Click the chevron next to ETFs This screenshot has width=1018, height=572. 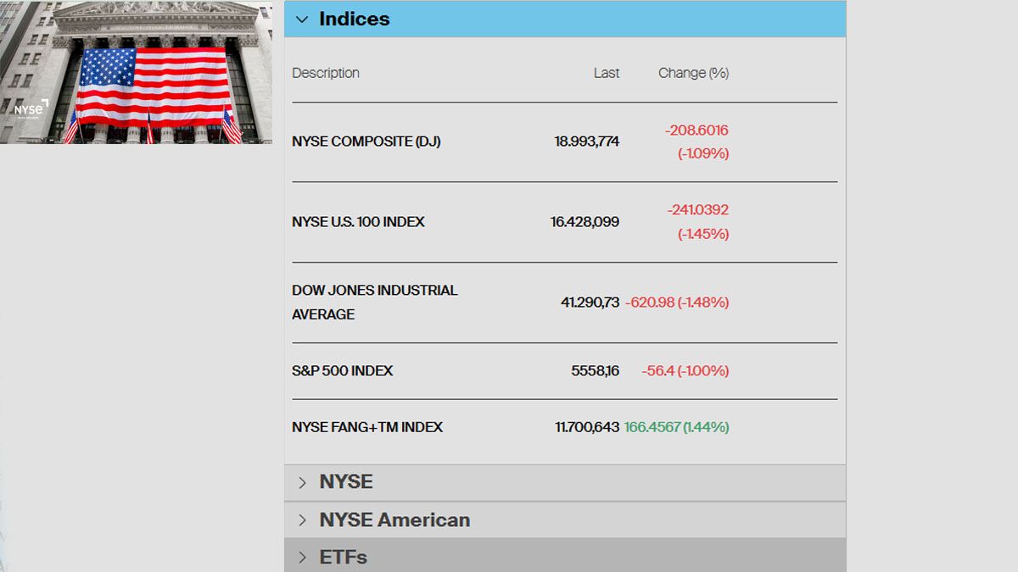[x=302, y=557]
